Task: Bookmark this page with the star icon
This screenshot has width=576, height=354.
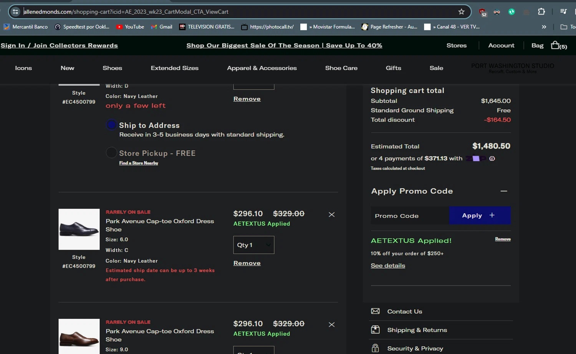Action: click(461, 12)
